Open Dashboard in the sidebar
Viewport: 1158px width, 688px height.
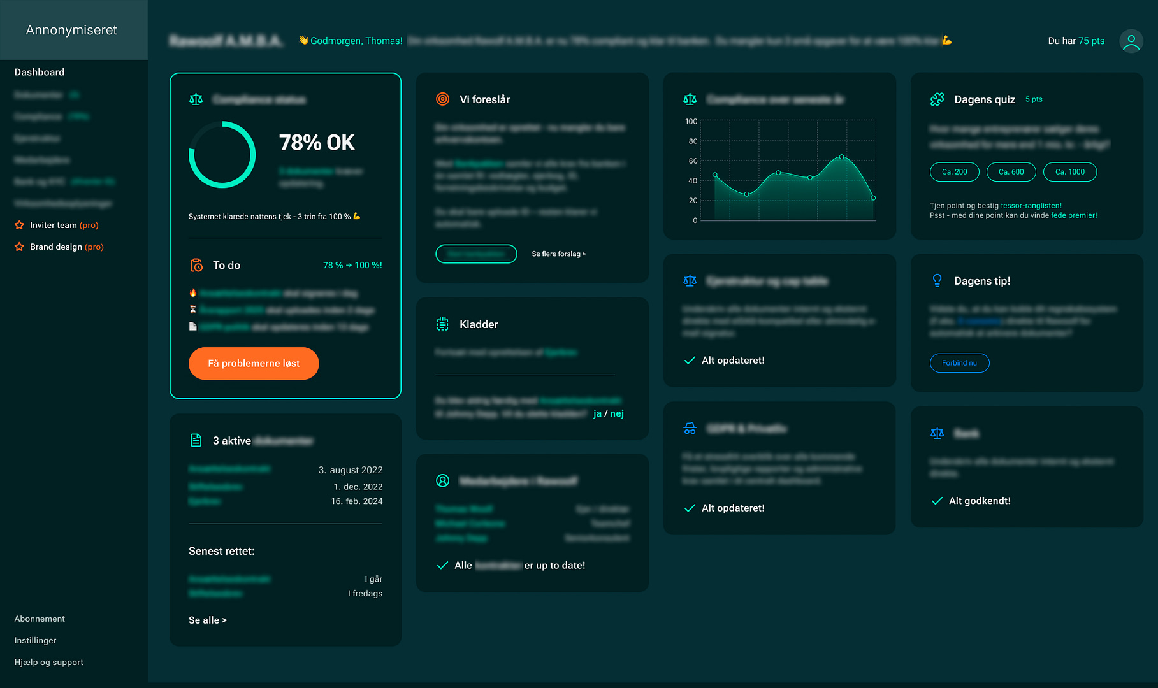40,73
